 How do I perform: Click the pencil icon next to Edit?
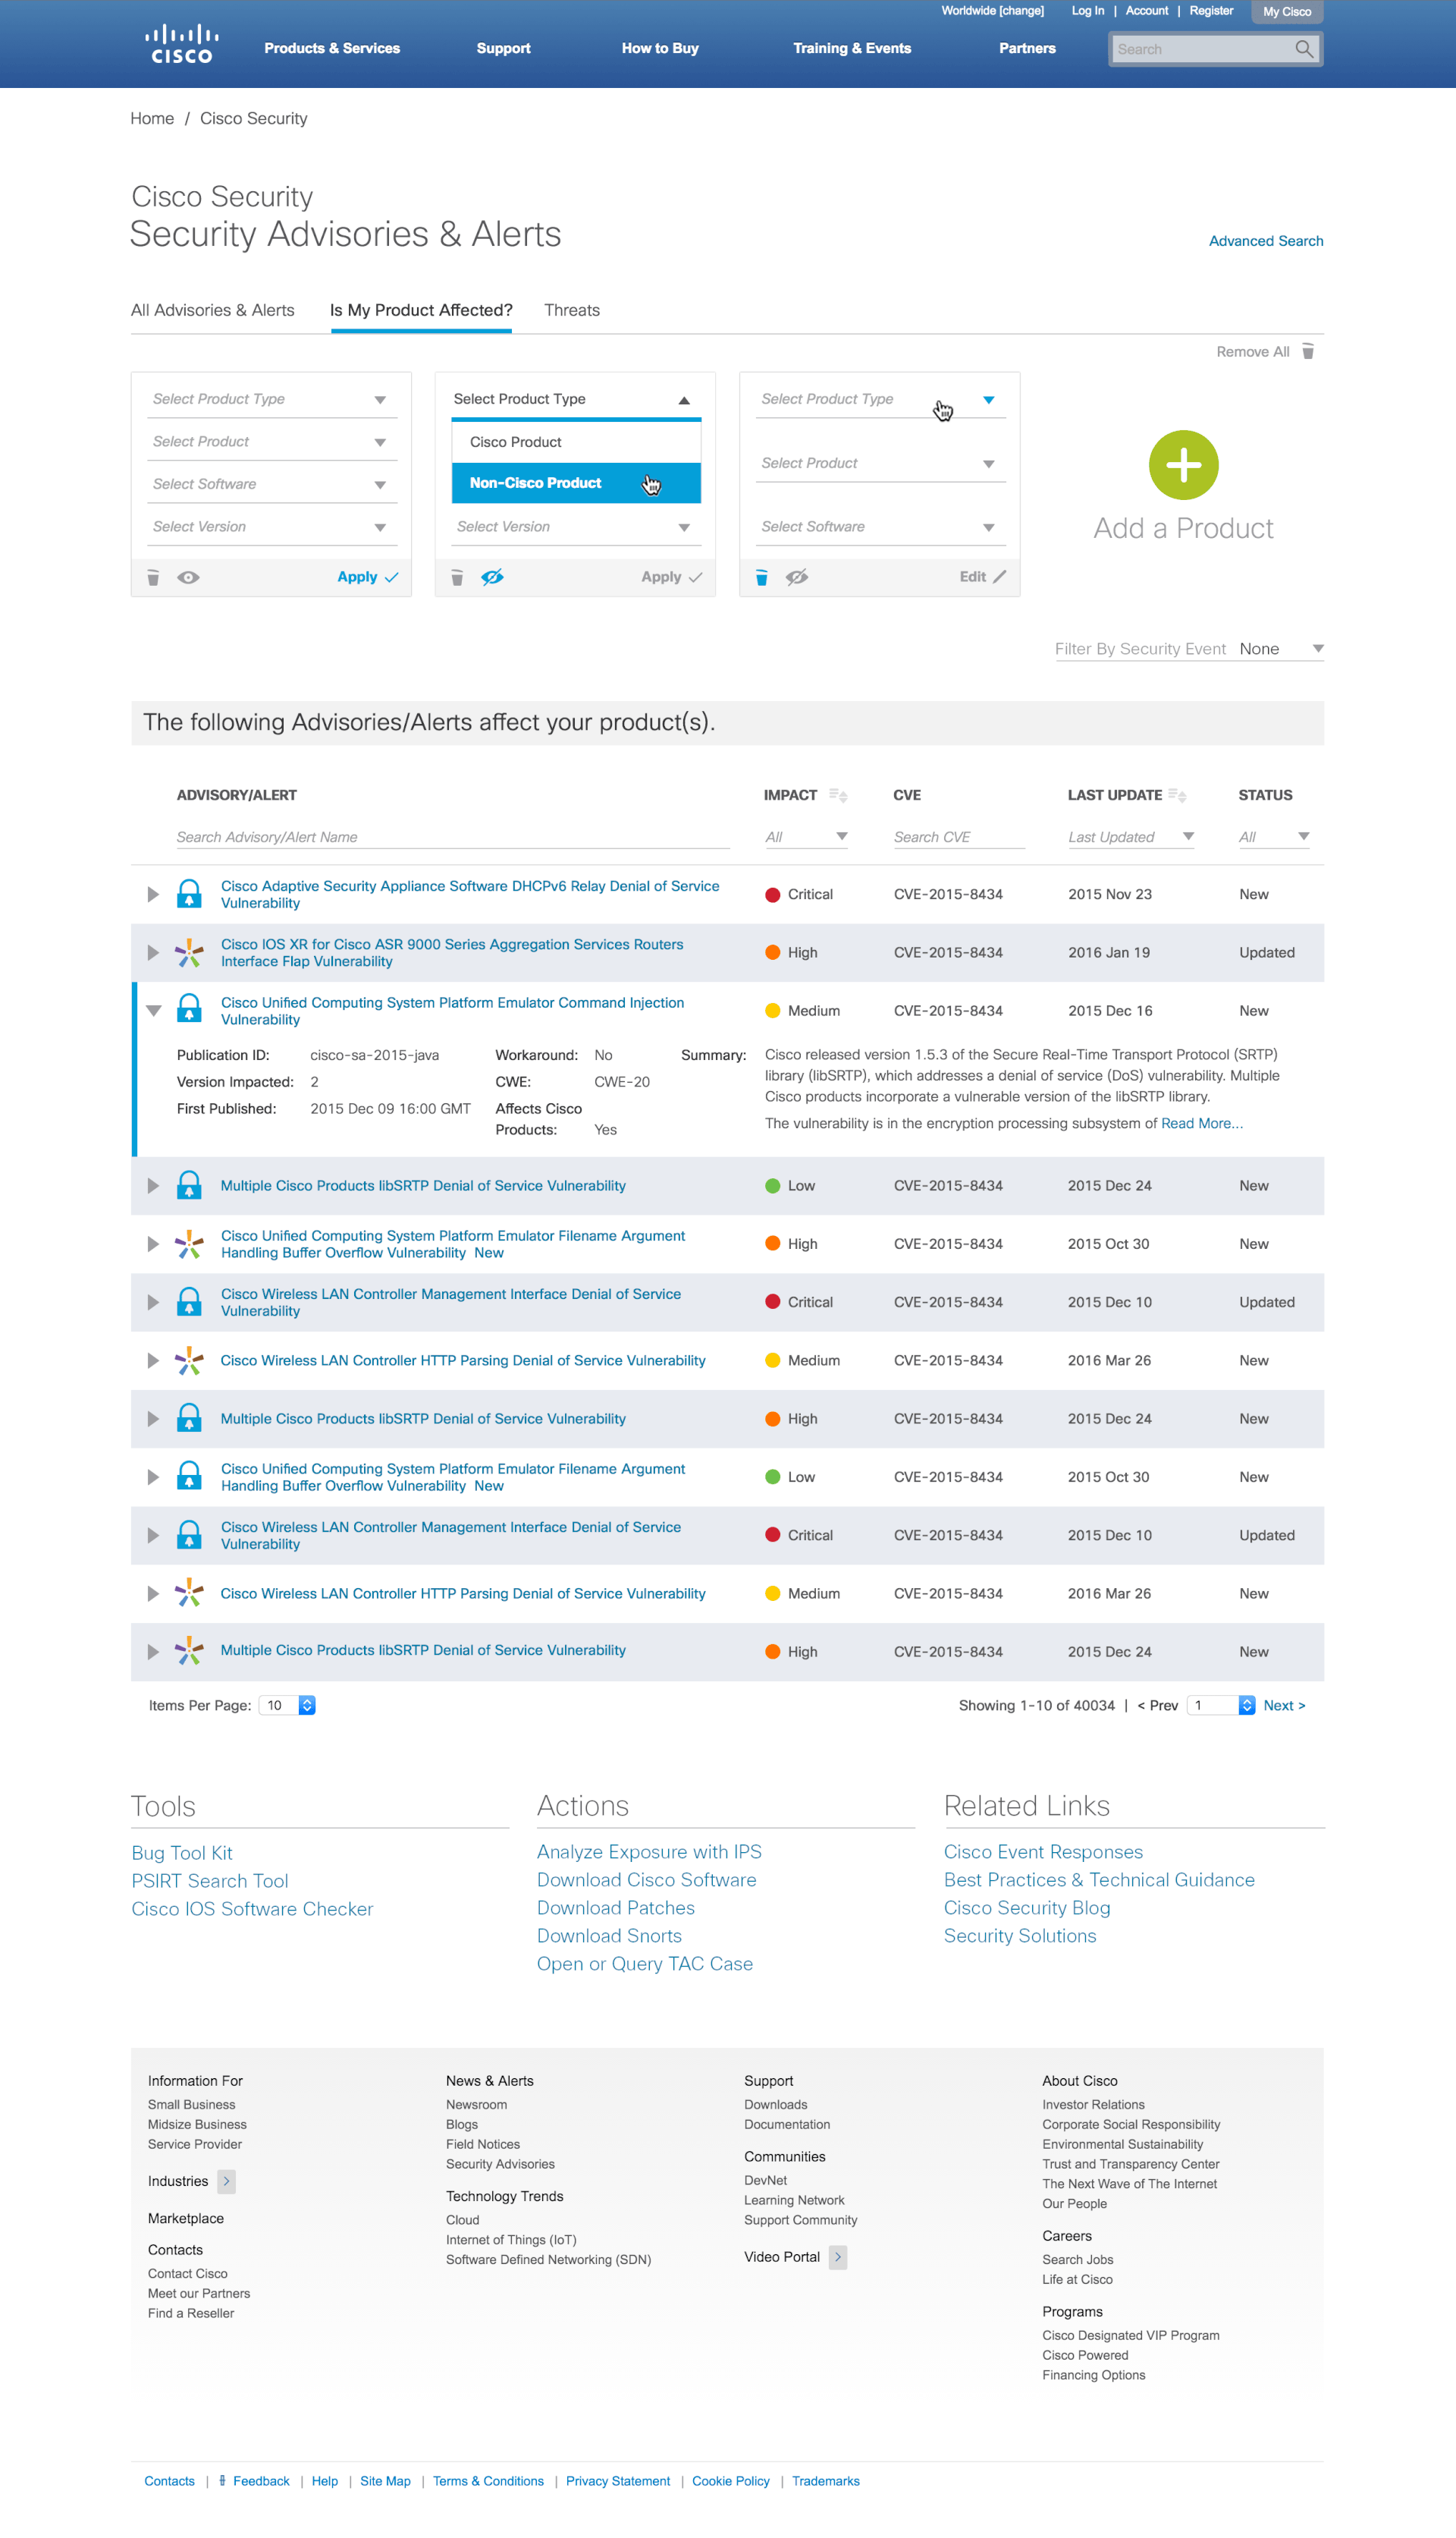[x=999, y=576]
